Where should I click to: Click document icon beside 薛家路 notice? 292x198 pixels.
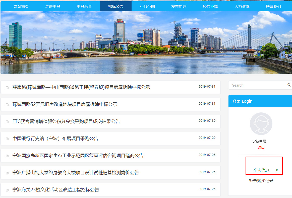pyautogui.click(x=7, y=88)
